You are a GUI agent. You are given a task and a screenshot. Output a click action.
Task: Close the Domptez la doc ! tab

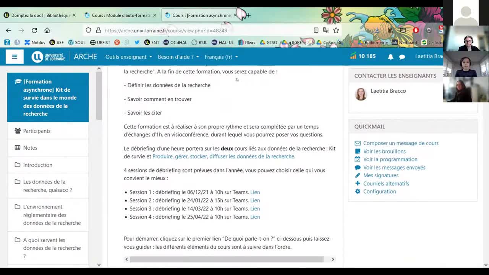pyautogui.click(x=74, y=15)
